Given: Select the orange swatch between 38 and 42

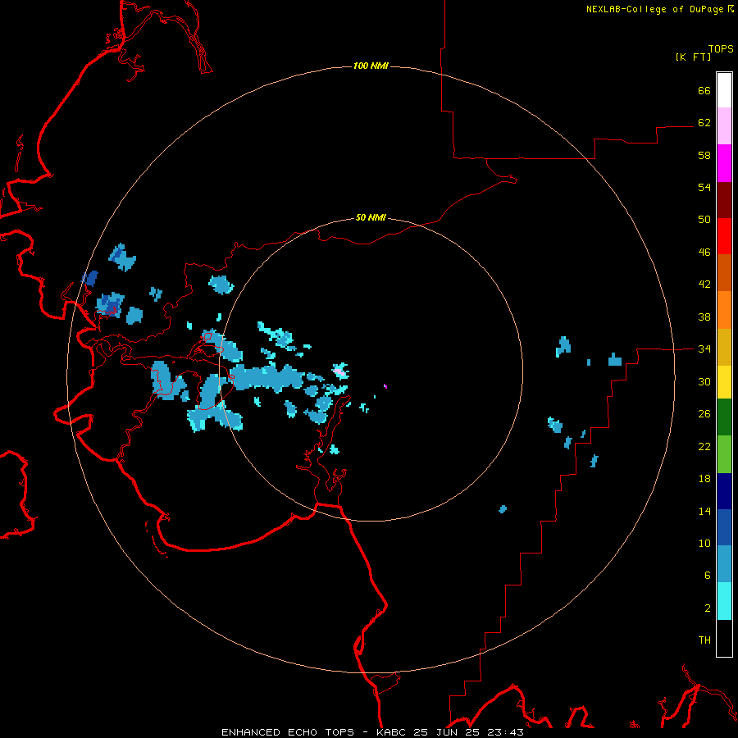Looking at the screenshot, I should coord(724,310).
